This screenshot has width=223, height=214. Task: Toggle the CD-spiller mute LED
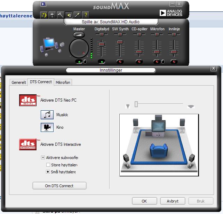click(139, 62)
